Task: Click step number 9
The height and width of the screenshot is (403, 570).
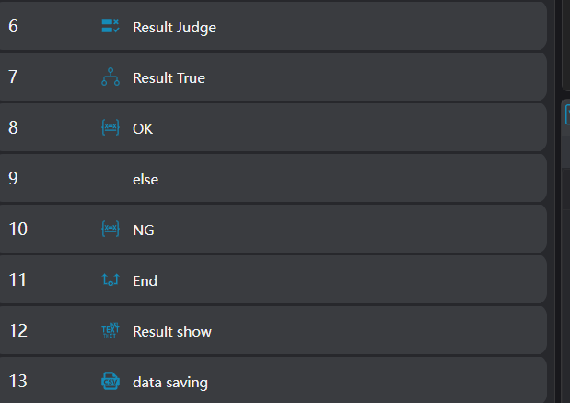Action: [x=13, y=179]
